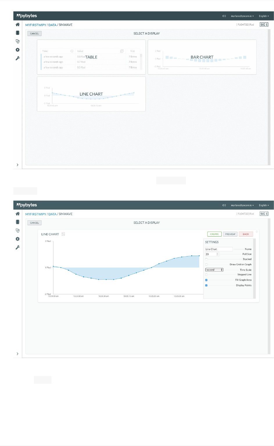Screen dimensions: 274x446
Task: Open the English language dropdown above the BAR CHART thumbnail
Action: (264, 16)
